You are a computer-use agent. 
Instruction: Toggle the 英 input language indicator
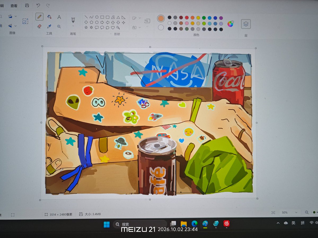point(293,223)
